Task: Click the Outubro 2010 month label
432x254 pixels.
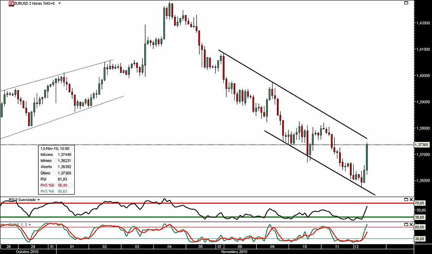Action: click(28, 251)
